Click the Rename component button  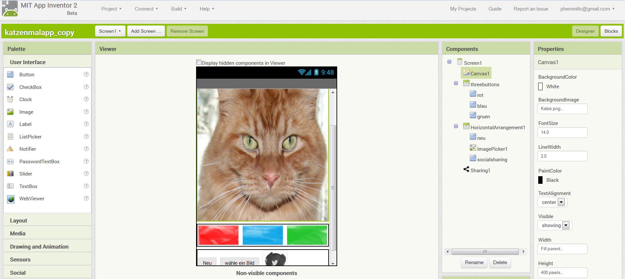474,262
